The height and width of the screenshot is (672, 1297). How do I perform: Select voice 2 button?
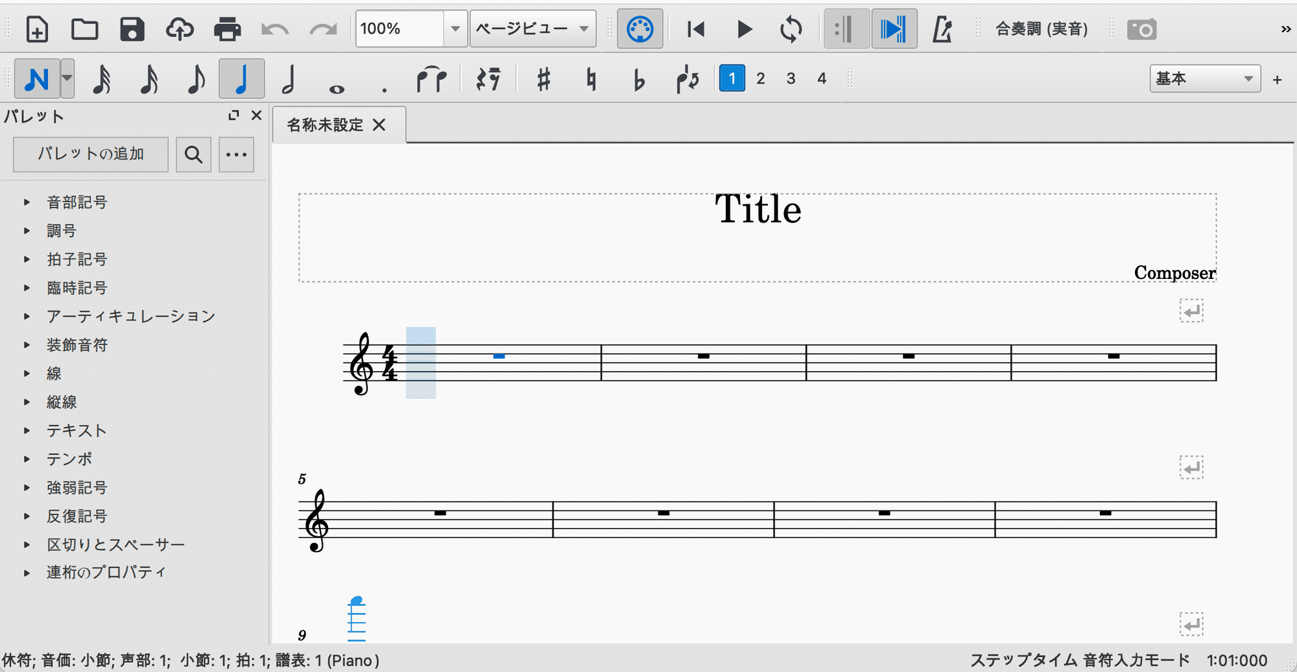point(761,78)
